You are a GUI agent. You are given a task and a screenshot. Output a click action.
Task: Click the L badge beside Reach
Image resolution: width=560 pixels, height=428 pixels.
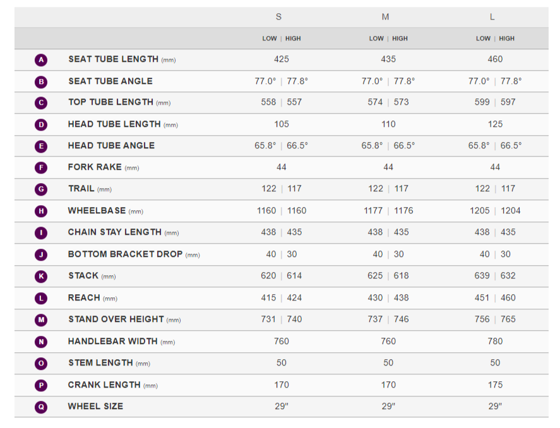click(x=41, y=298)
